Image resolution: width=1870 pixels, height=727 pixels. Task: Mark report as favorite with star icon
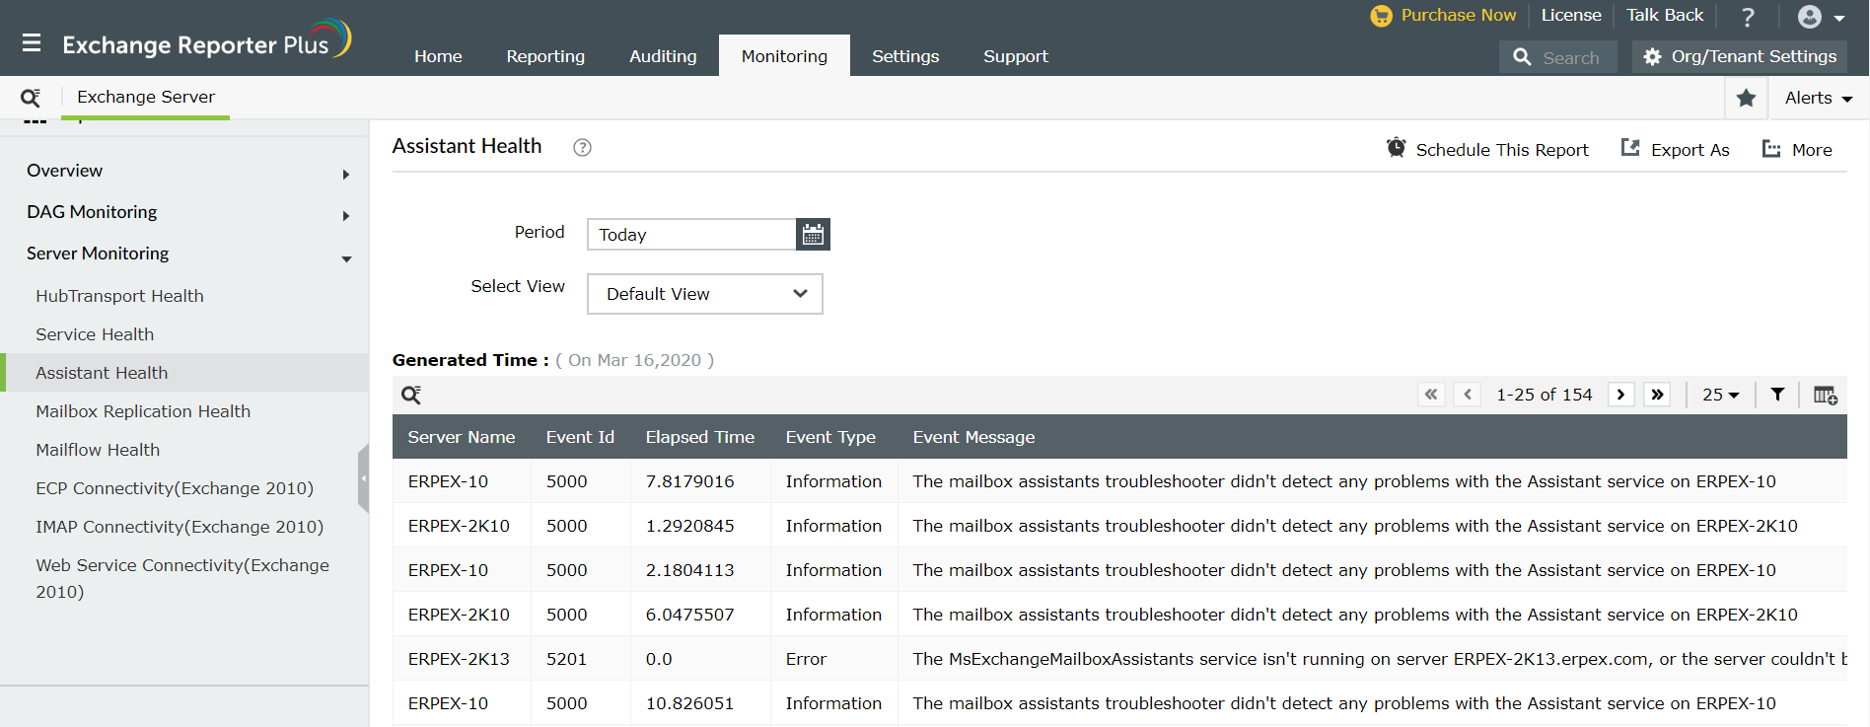pyautogui.click(x=1746, y=98)
